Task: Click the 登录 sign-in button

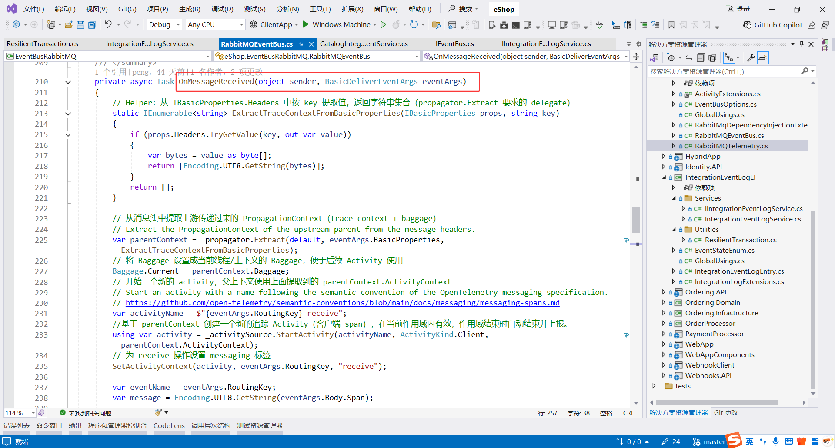Action: [738, 9]
